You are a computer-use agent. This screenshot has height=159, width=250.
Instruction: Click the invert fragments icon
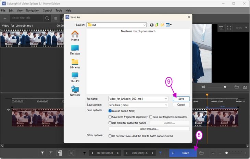pyautogui.click(x=59, y=153)
